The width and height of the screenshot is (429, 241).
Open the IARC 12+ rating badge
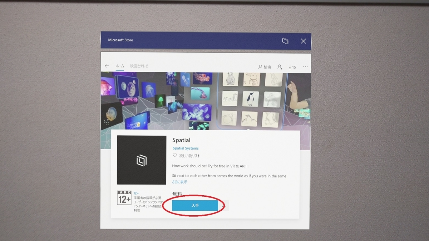(124, 197)
